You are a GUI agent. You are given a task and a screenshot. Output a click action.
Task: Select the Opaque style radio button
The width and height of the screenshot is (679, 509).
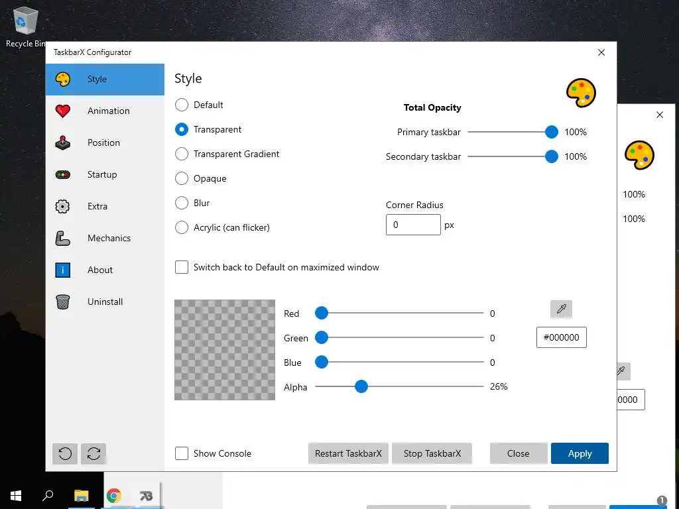182,178
